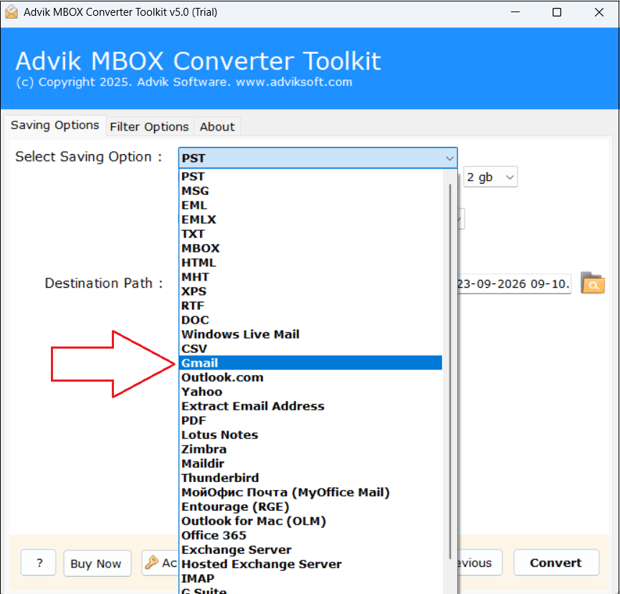Image resolution: width=620 pixels, height=594 pixels.
Task: Select CSV from the list
Action: tap(310, 349)
